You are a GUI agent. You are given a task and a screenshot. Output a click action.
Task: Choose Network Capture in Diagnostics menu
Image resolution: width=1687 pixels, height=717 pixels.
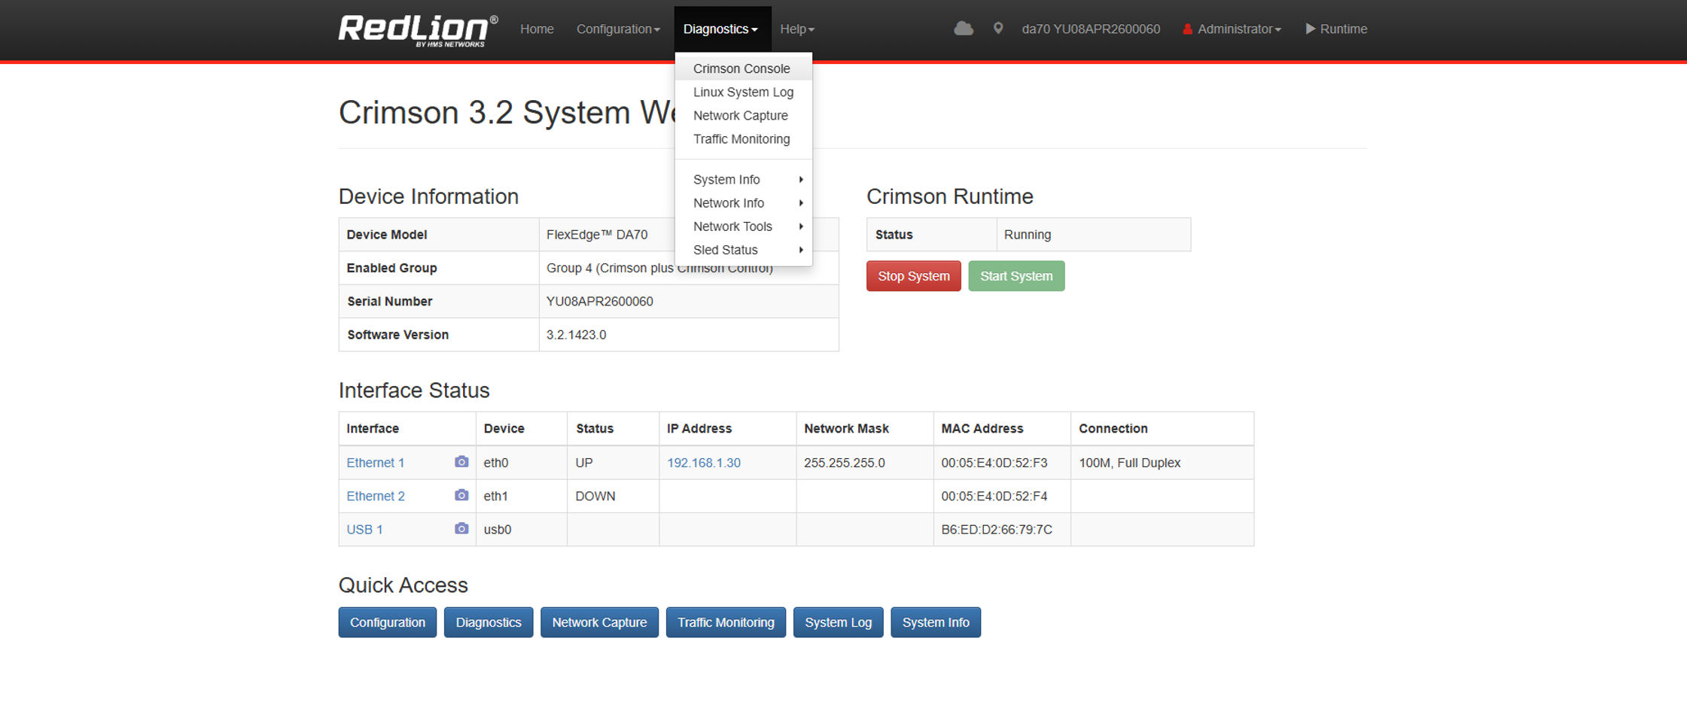[744, 115]
